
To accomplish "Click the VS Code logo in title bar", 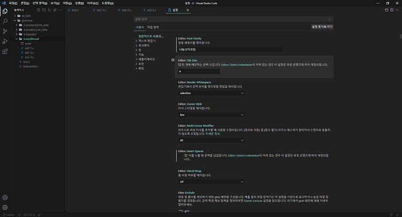I will pyautogui.click(x=4, y=3).
